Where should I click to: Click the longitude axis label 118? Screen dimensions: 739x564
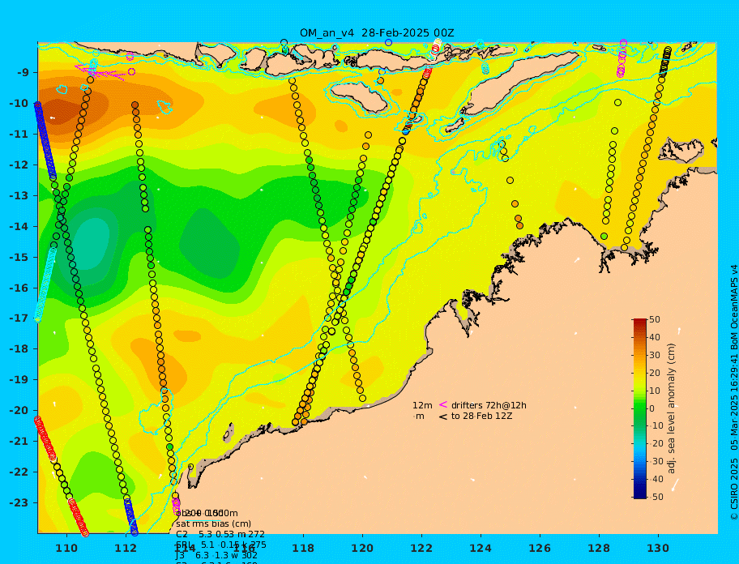tap(303, 549)
